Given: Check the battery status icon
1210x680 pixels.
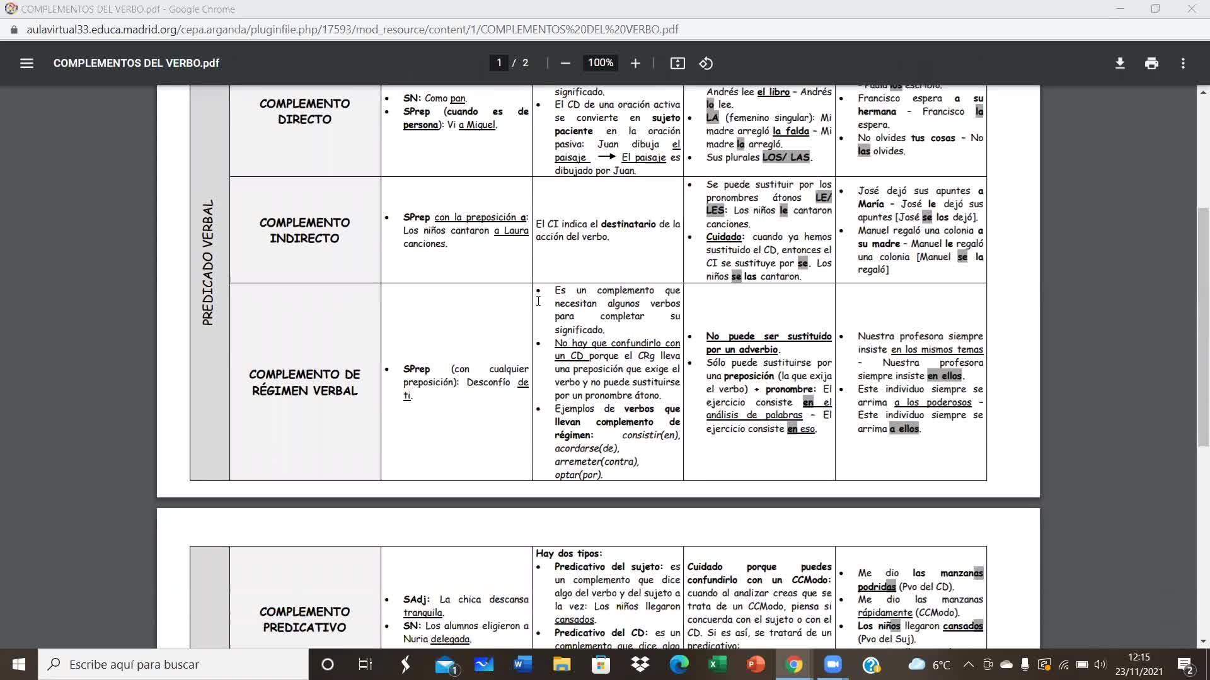Looking at the screenshot, I should 1083,664.
